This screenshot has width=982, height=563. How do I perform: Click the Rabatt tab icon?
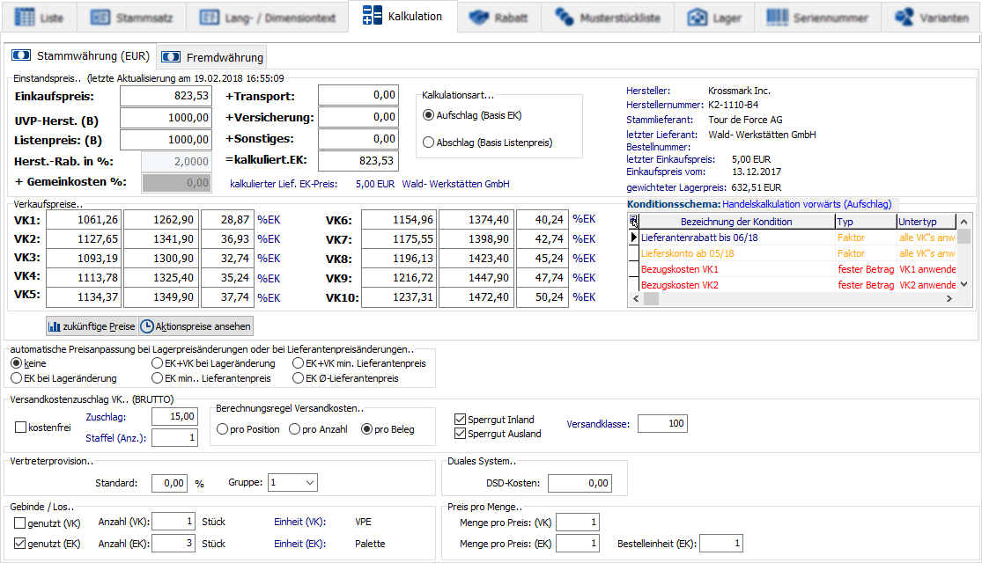pos(479,17)
